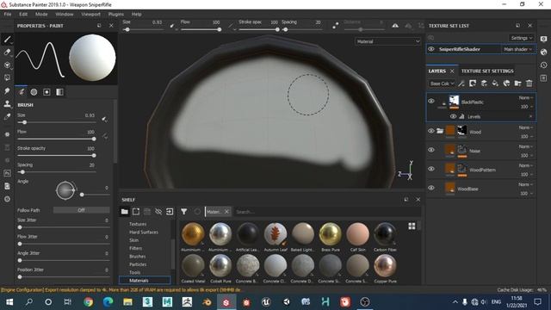Open the Viewport menu
Viewport: 551px width, 310px height.
coord(90,15)
